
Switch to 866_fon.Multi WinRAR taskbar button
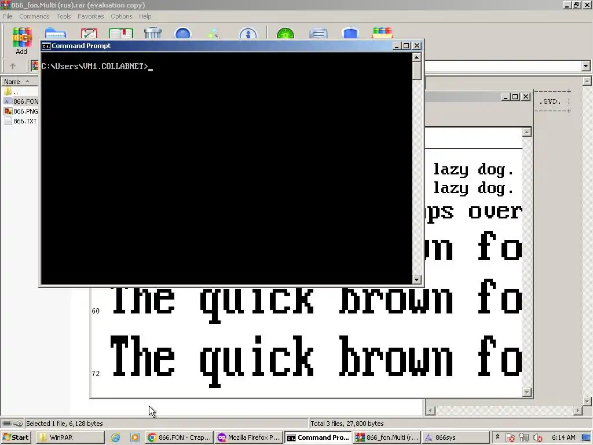tap(387, 437)
